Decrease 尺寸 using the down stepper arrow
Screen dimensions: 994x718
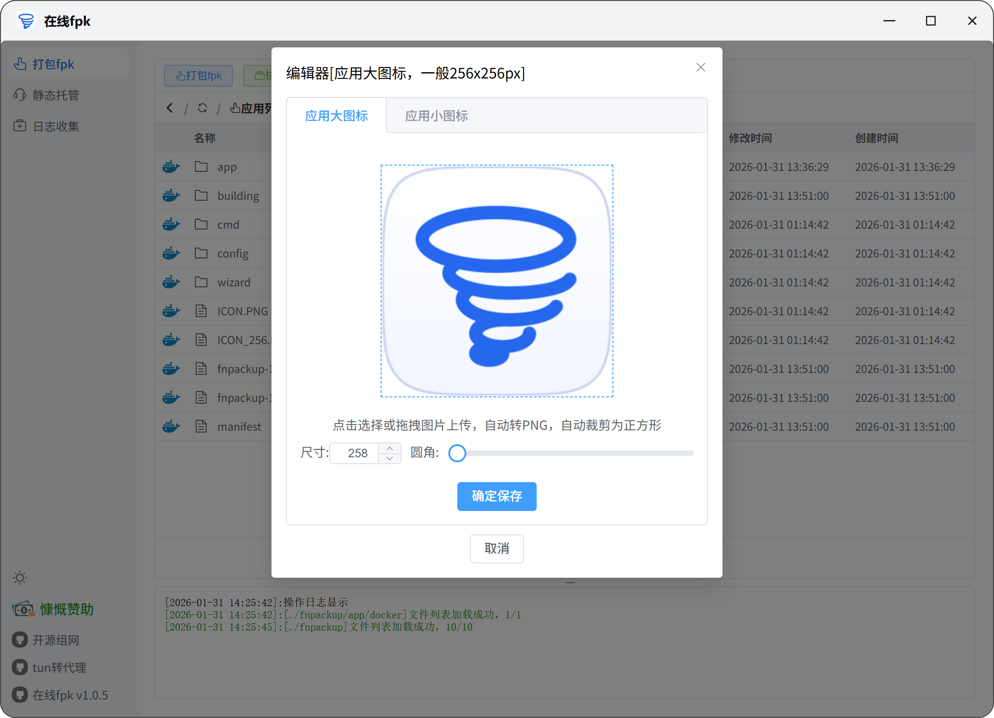(389, 459)
